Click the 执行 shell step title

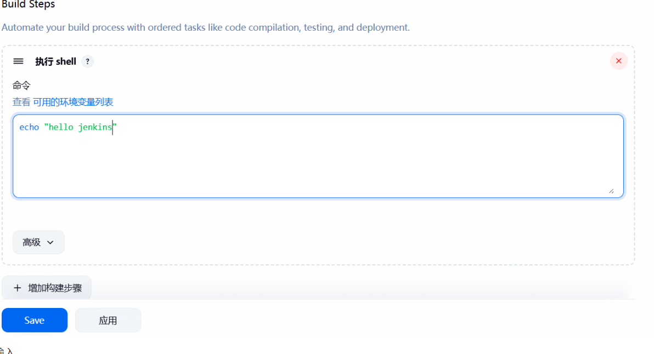point(55,61)
